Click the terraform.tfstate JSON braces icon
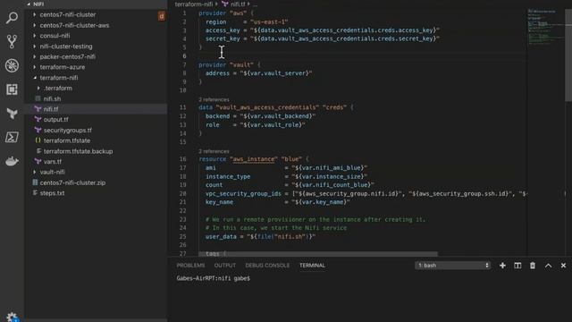The width and height of the screenshot is (572, 322). (38, 140)
